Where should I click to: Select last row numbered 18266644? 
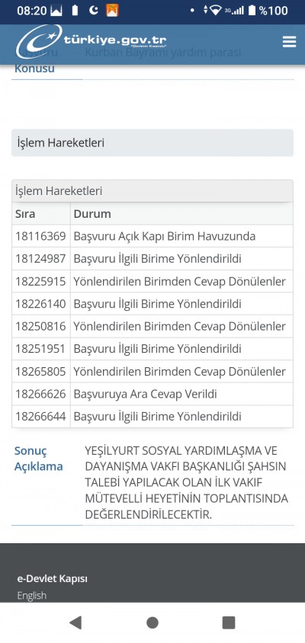point(152,417)
